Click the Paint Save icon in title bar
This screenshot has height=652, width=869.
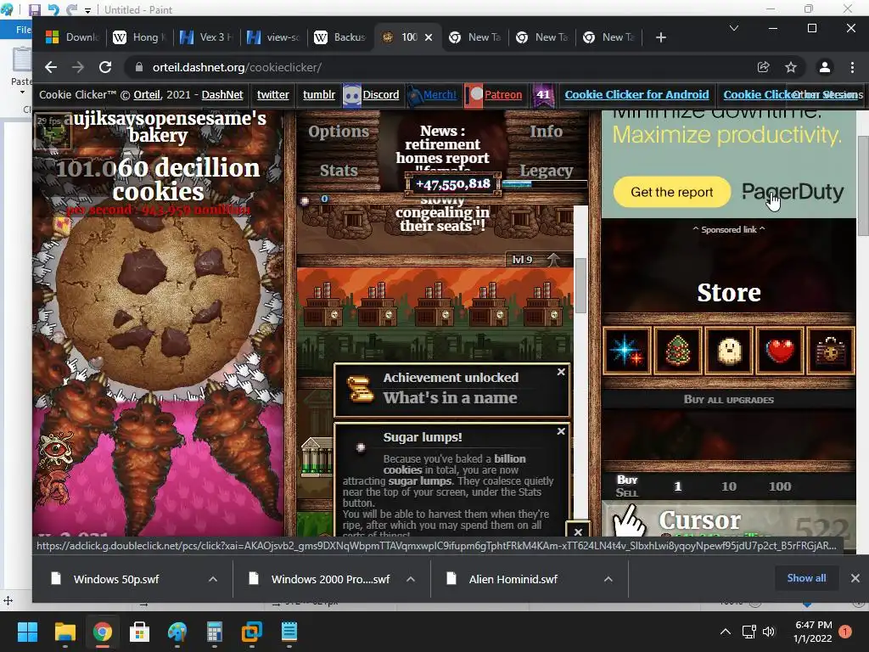pos(34,10)
